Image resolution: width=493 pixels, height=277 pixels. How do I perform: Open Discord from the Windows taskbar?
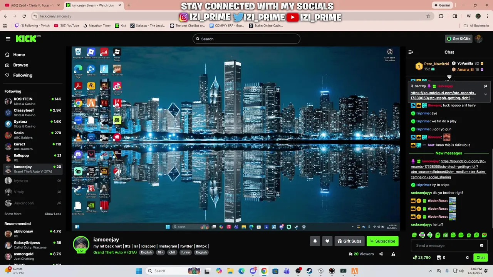(253, 271)
